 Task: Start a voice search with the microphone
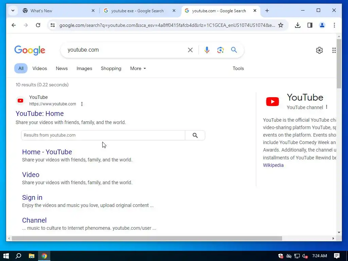point(207,50)
